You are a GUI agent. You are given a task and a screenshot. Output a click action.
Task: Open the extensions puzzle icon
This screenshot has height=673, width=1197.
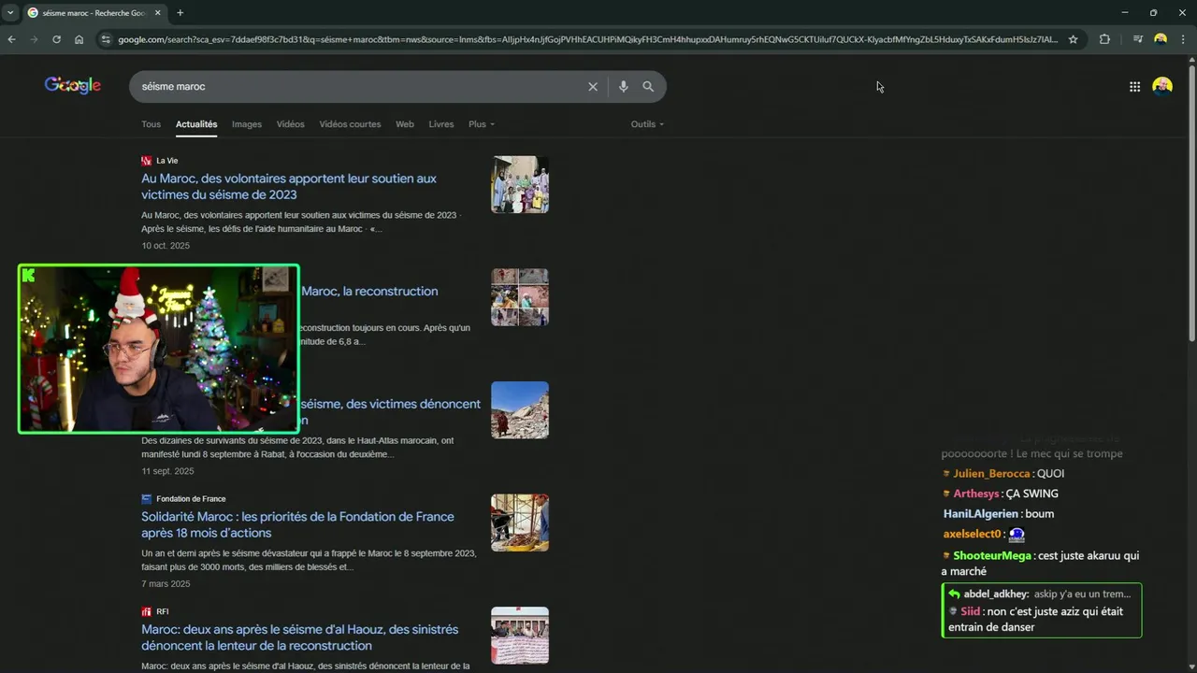click(x=1104, y=39)
